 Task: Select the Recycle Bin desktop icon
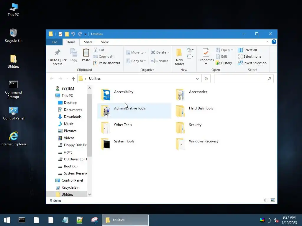tap(14, 35)
